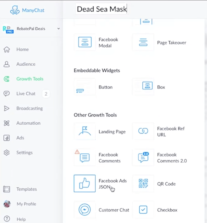Screen dimensions: 207x223
Task: Click the green Growth Tools icon
Action: 7,79
